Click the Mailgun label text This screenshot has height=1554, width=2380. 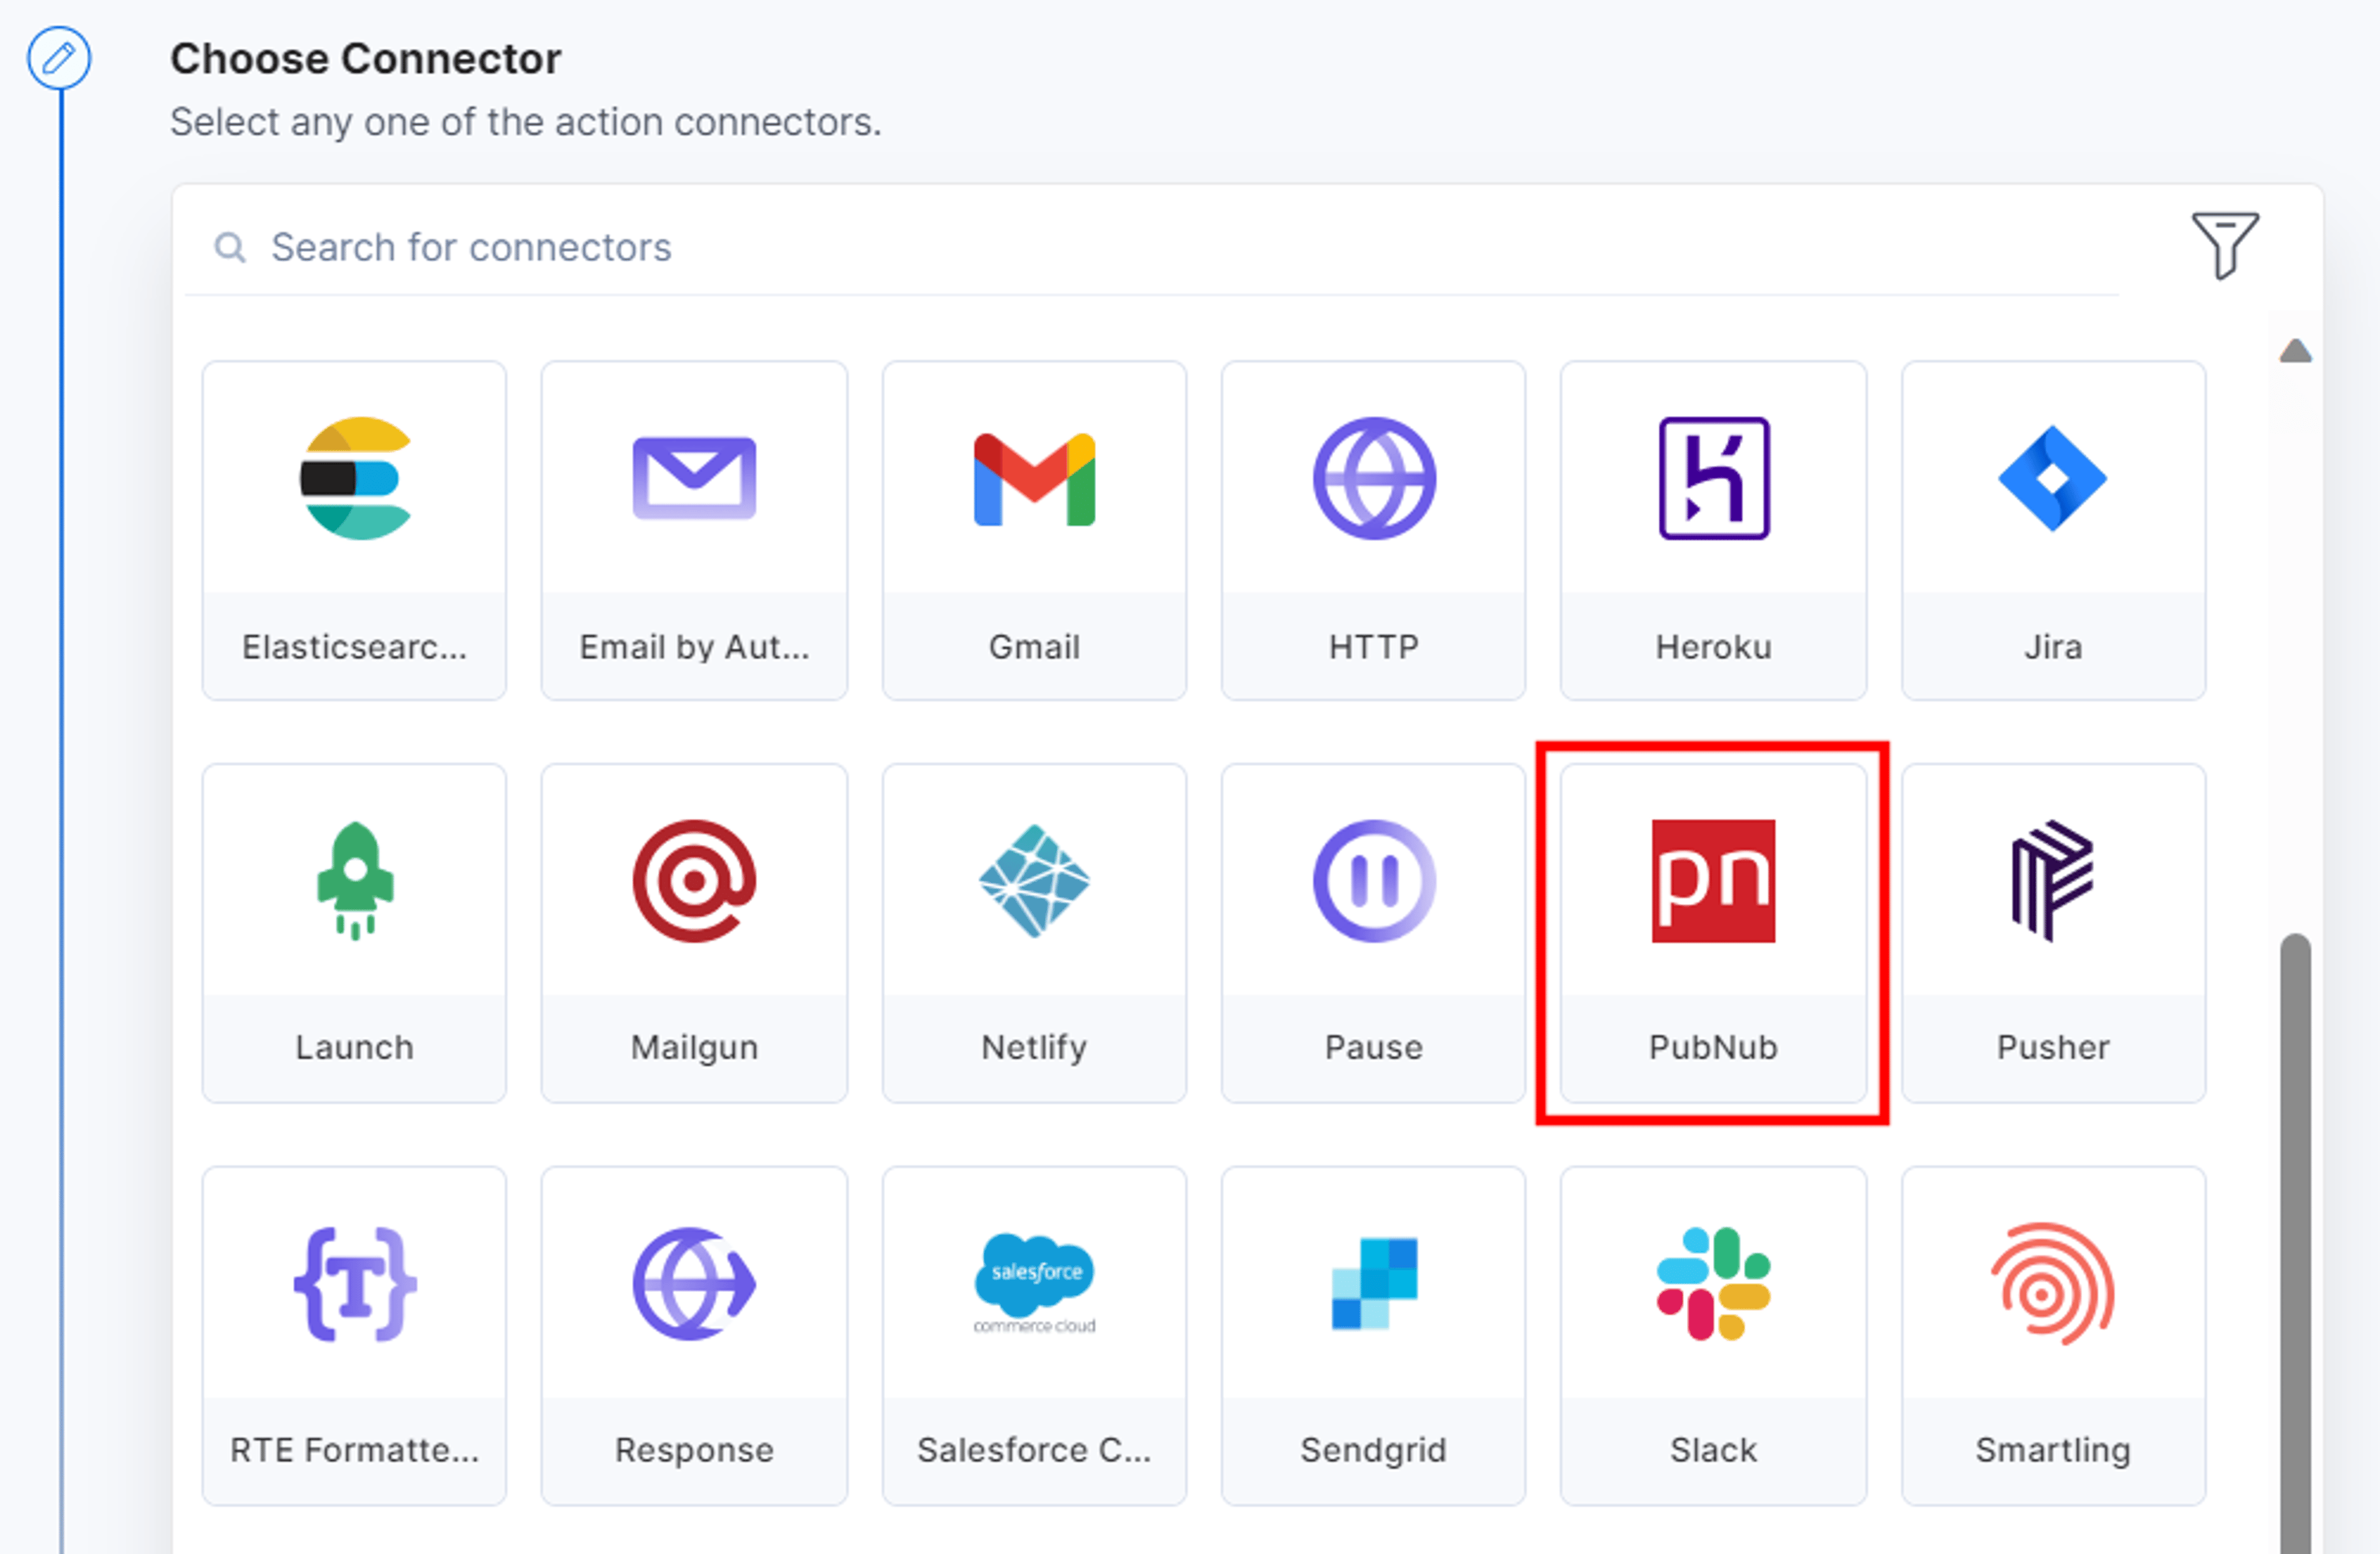pos(694,1049)
